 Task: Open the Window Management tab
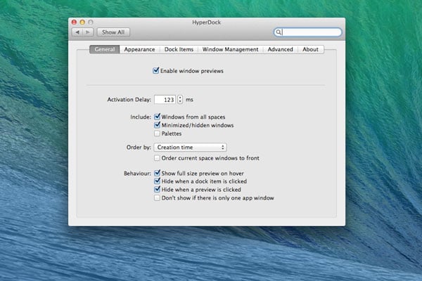(231, 49)
